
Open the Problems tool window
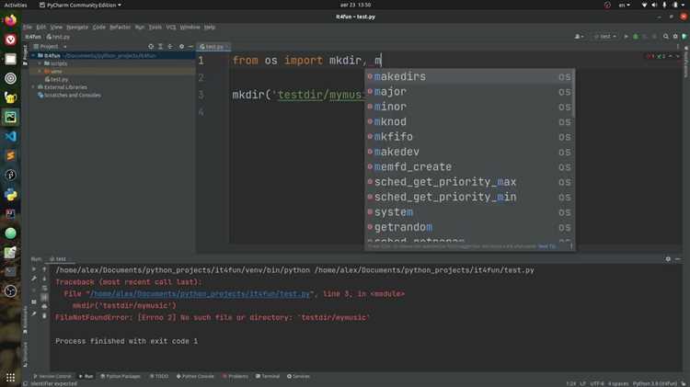235,377
